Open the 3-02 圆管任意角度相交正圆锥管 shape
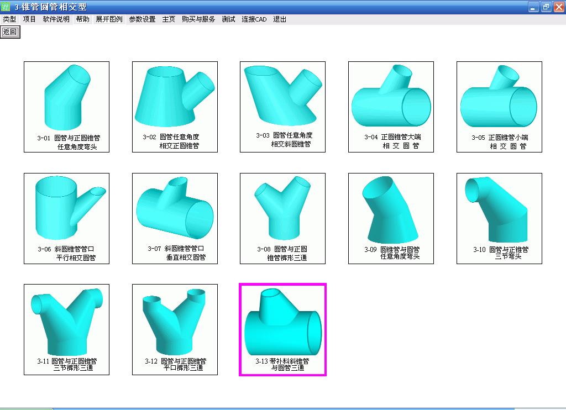 (175, 107)
